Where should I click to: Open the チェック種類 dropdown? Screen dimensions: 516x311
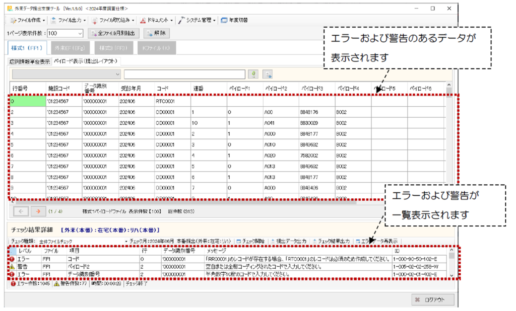(x=126, y=242)
